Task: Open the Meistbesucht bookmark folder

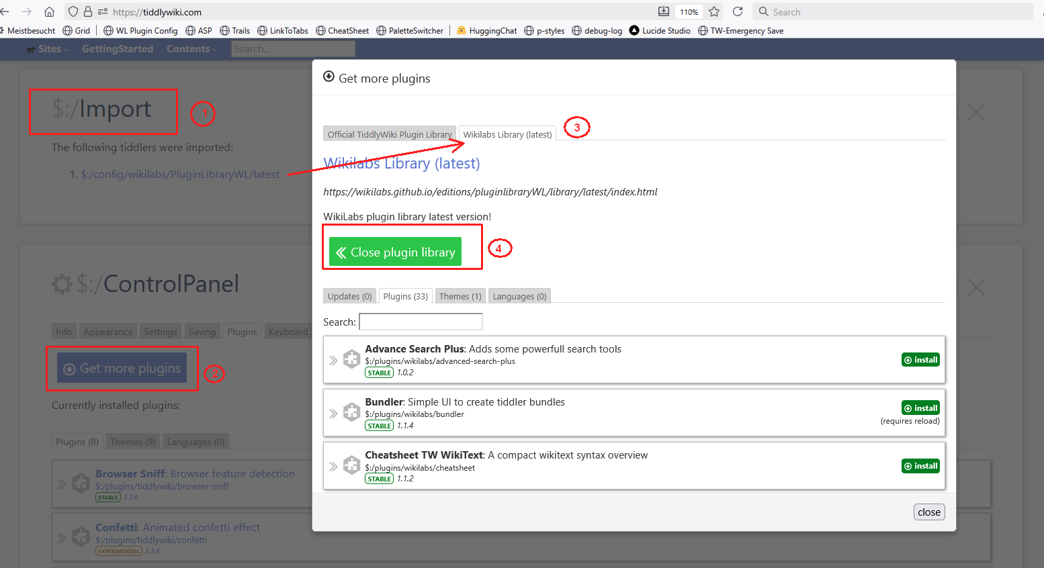Action: pyautogui.click(x=28, y=30)
